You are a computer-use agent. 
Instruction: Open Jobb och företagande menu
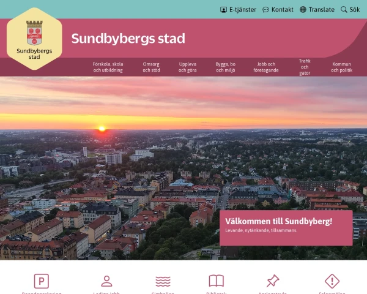click(266, 67)
